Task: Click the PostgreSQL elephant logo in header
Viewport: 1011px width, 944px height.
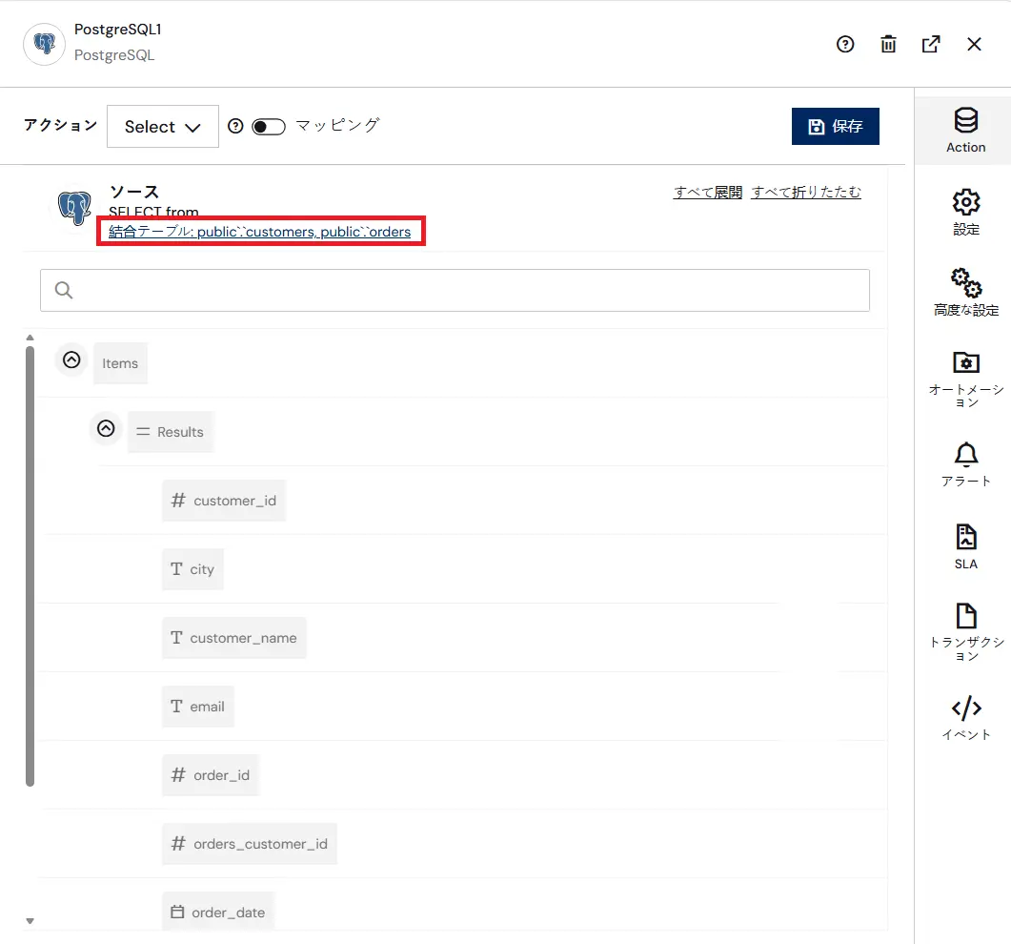Action: [44, 44]
